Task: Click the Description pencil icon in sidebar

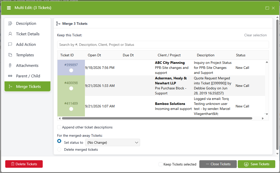Action: point(10,24)
